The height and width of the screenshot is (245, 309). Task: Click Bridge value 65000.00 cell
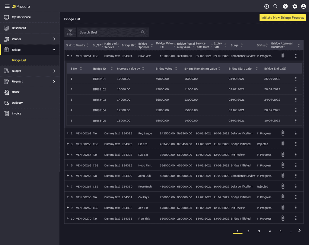(162, 121)
